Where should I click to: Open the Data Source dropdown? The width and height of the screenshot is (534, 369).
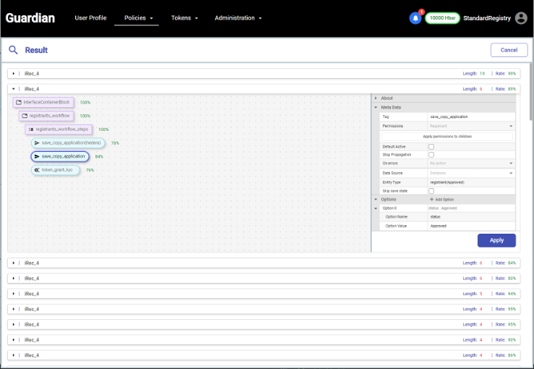(x=470, y=173)
